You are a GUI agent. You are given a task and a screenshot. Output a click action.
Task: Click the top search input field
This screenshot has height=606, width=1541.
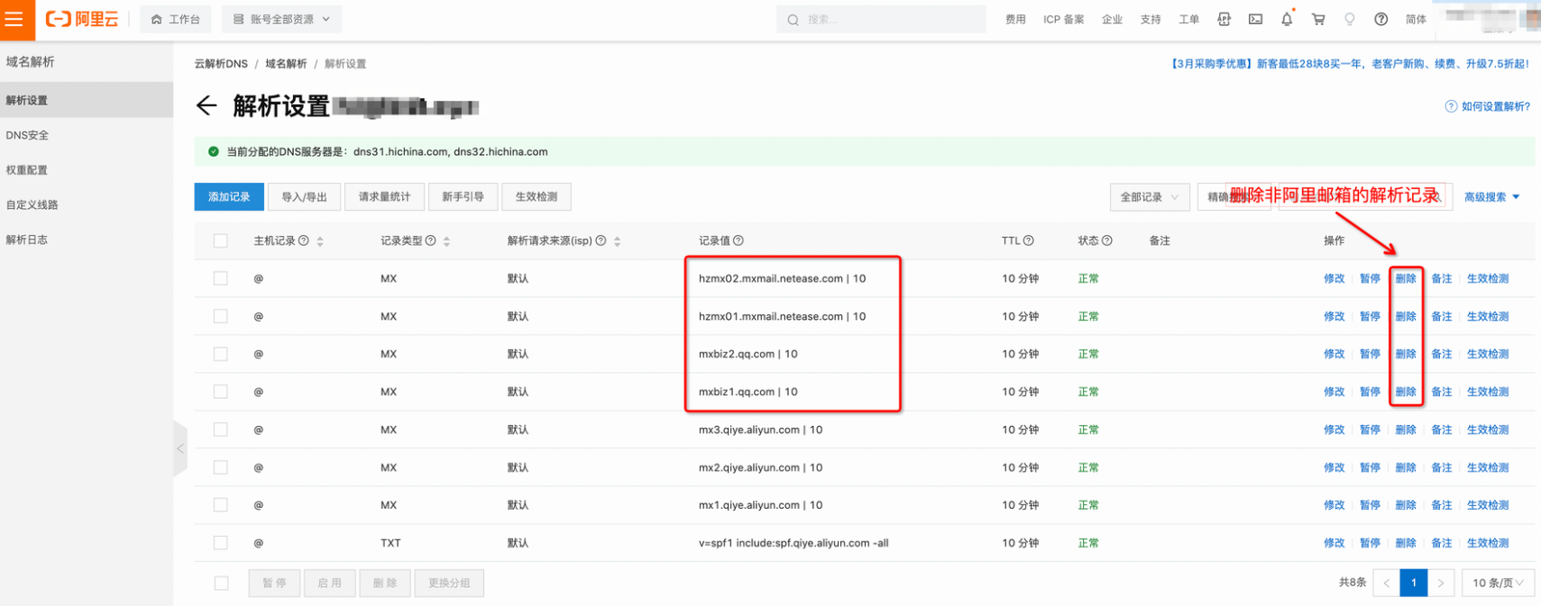coord(881,19)
